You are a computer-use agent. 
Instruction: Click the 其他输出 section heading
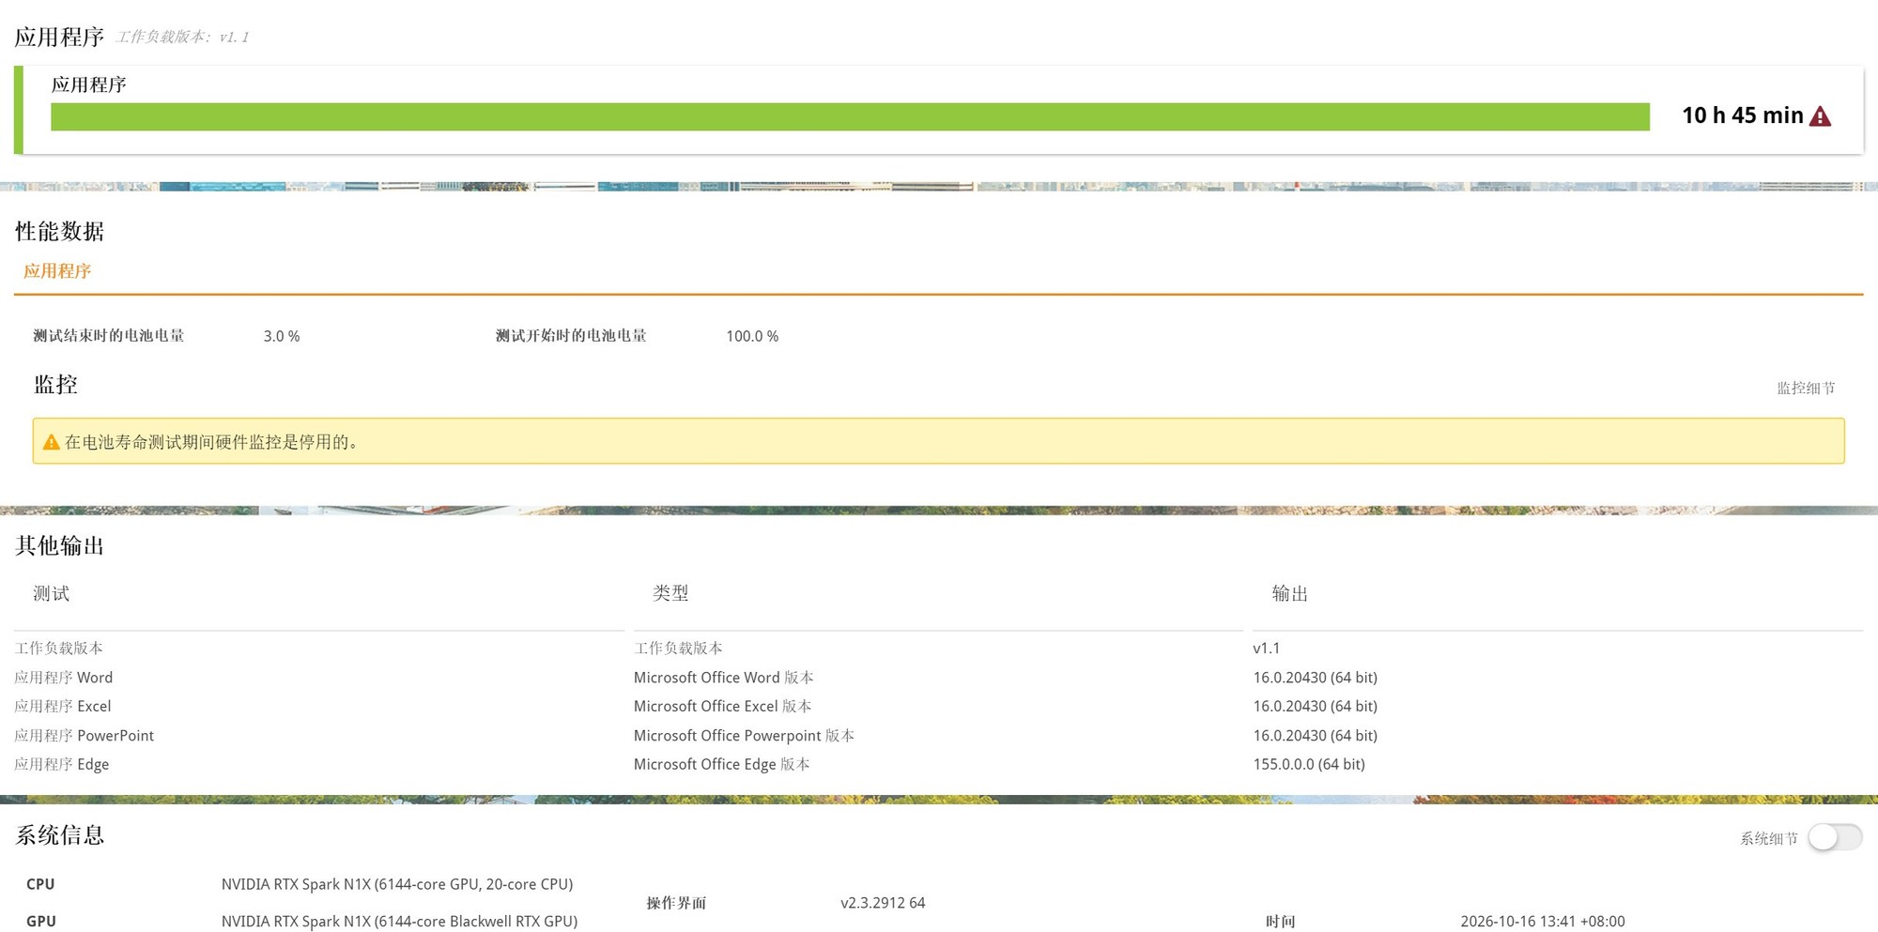coord(60,546)
